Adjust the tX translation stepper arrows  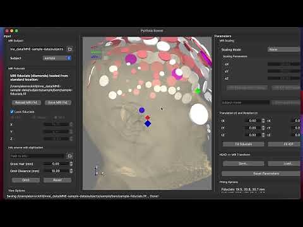coord(263,120)
